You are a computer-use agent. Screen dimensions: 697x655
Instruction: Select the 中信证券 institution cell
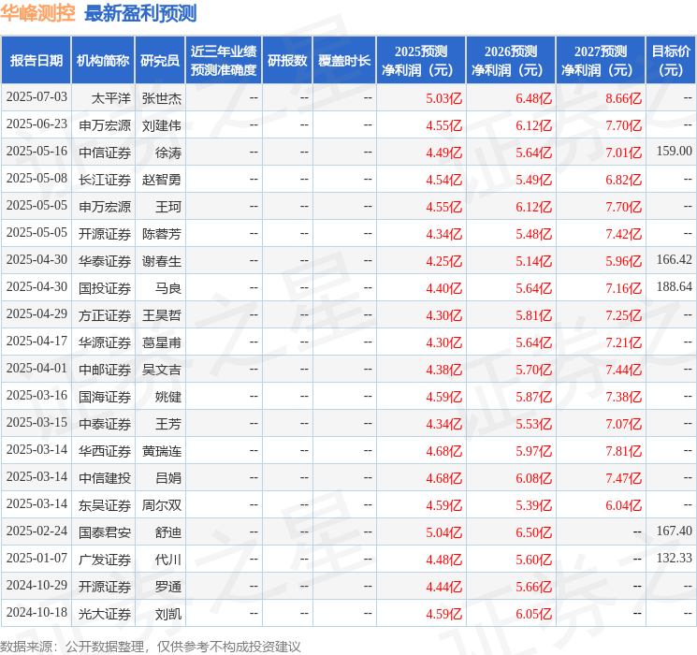tap(105, 153)
